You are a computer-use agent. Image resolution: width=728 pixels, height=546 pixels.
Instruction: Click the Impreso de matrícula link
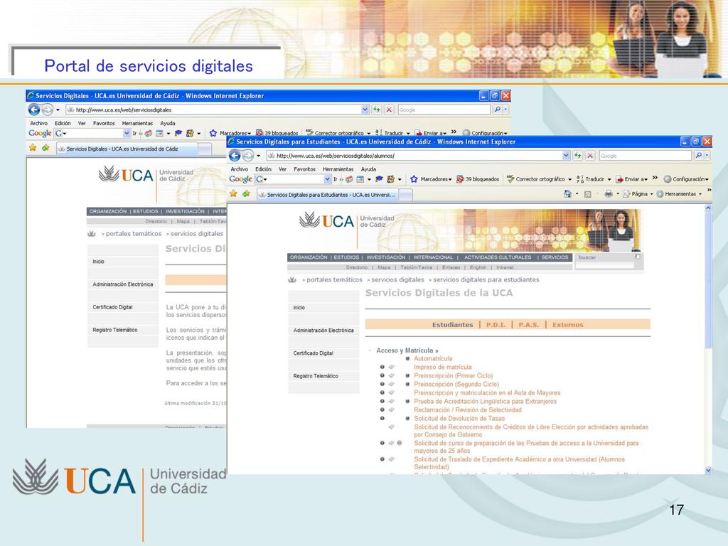(x=442, y=368)
